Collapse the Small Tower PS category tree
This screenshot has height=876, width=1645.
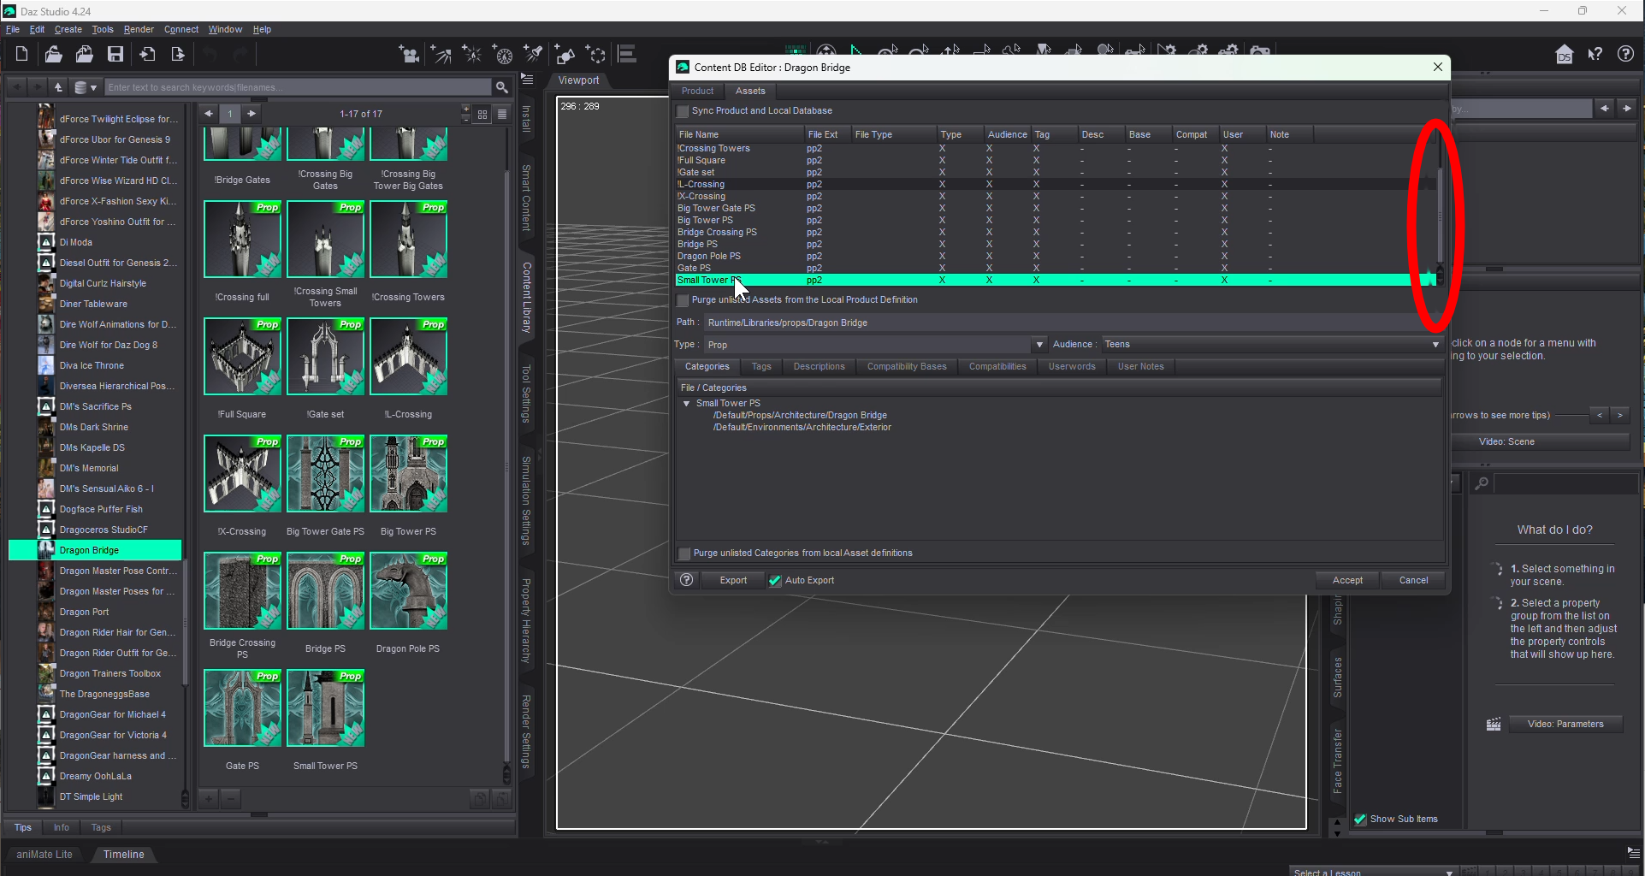click(x=686, y=404)
